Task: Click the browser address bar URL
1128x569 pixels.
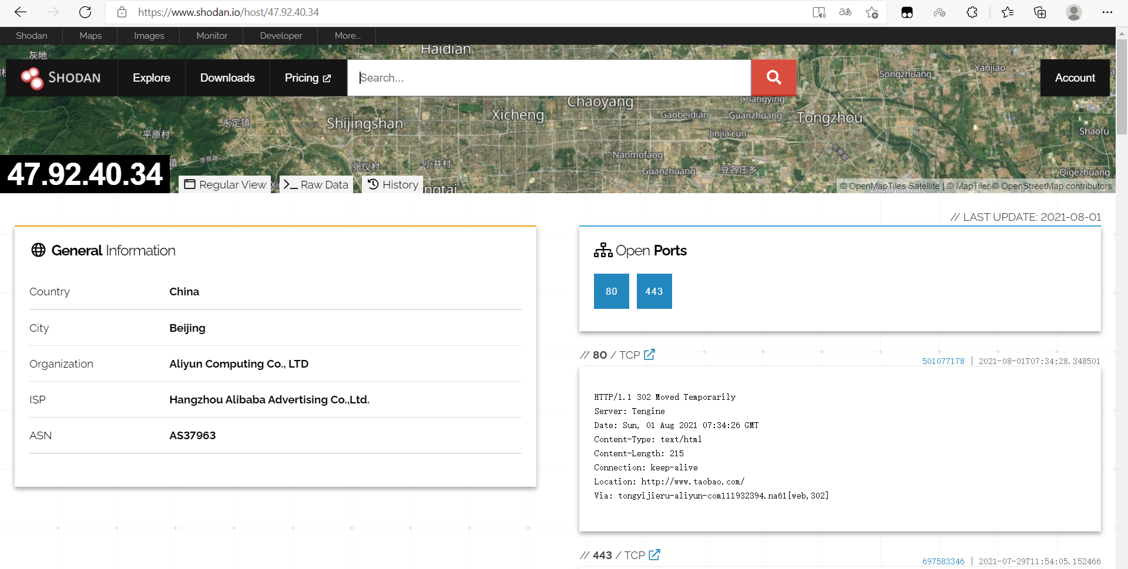Action: pos(229,12)
